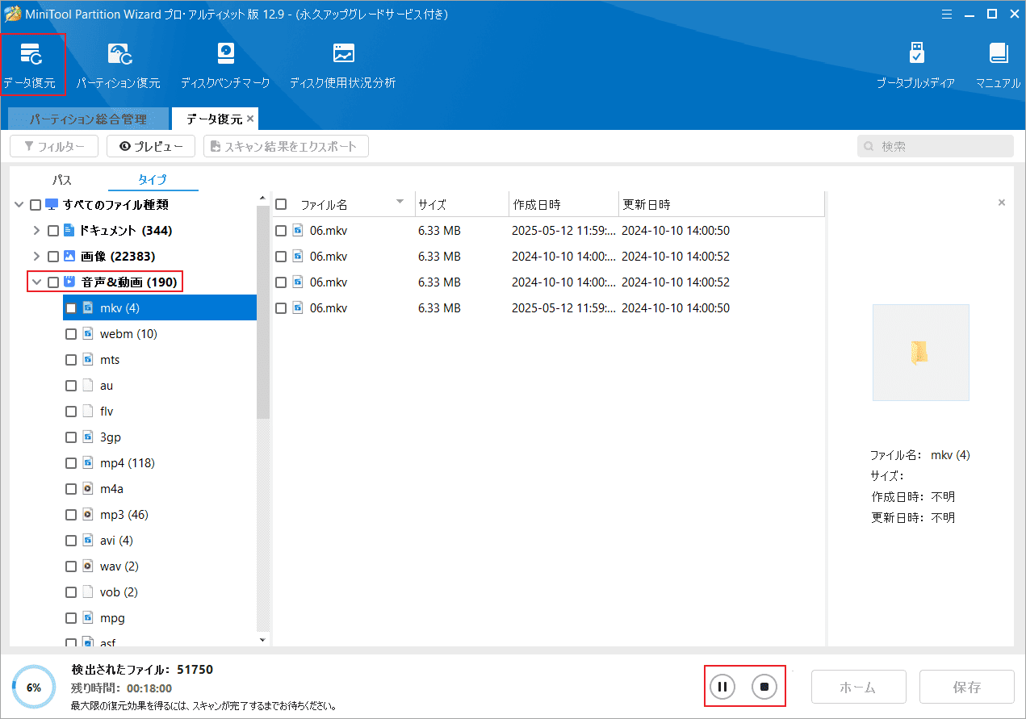Select the データ復元 tab
Screen dimensions: 1026x719
coord(214,119)
